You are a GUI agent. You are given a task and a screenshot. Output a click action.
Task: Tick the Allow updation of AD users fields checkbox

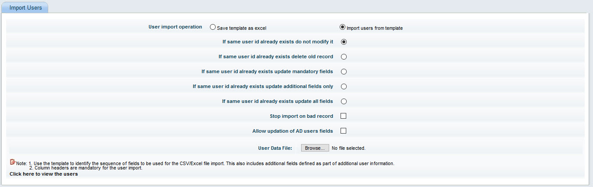point(344,131)
